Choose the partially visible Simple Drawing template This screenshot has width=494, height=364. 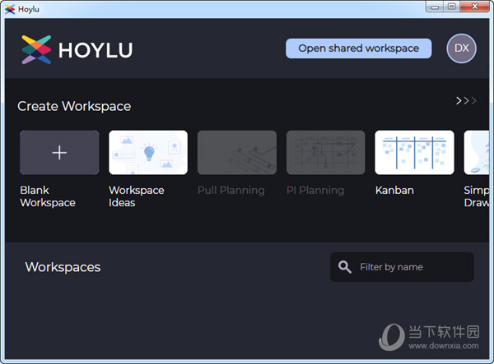point(477,153)
